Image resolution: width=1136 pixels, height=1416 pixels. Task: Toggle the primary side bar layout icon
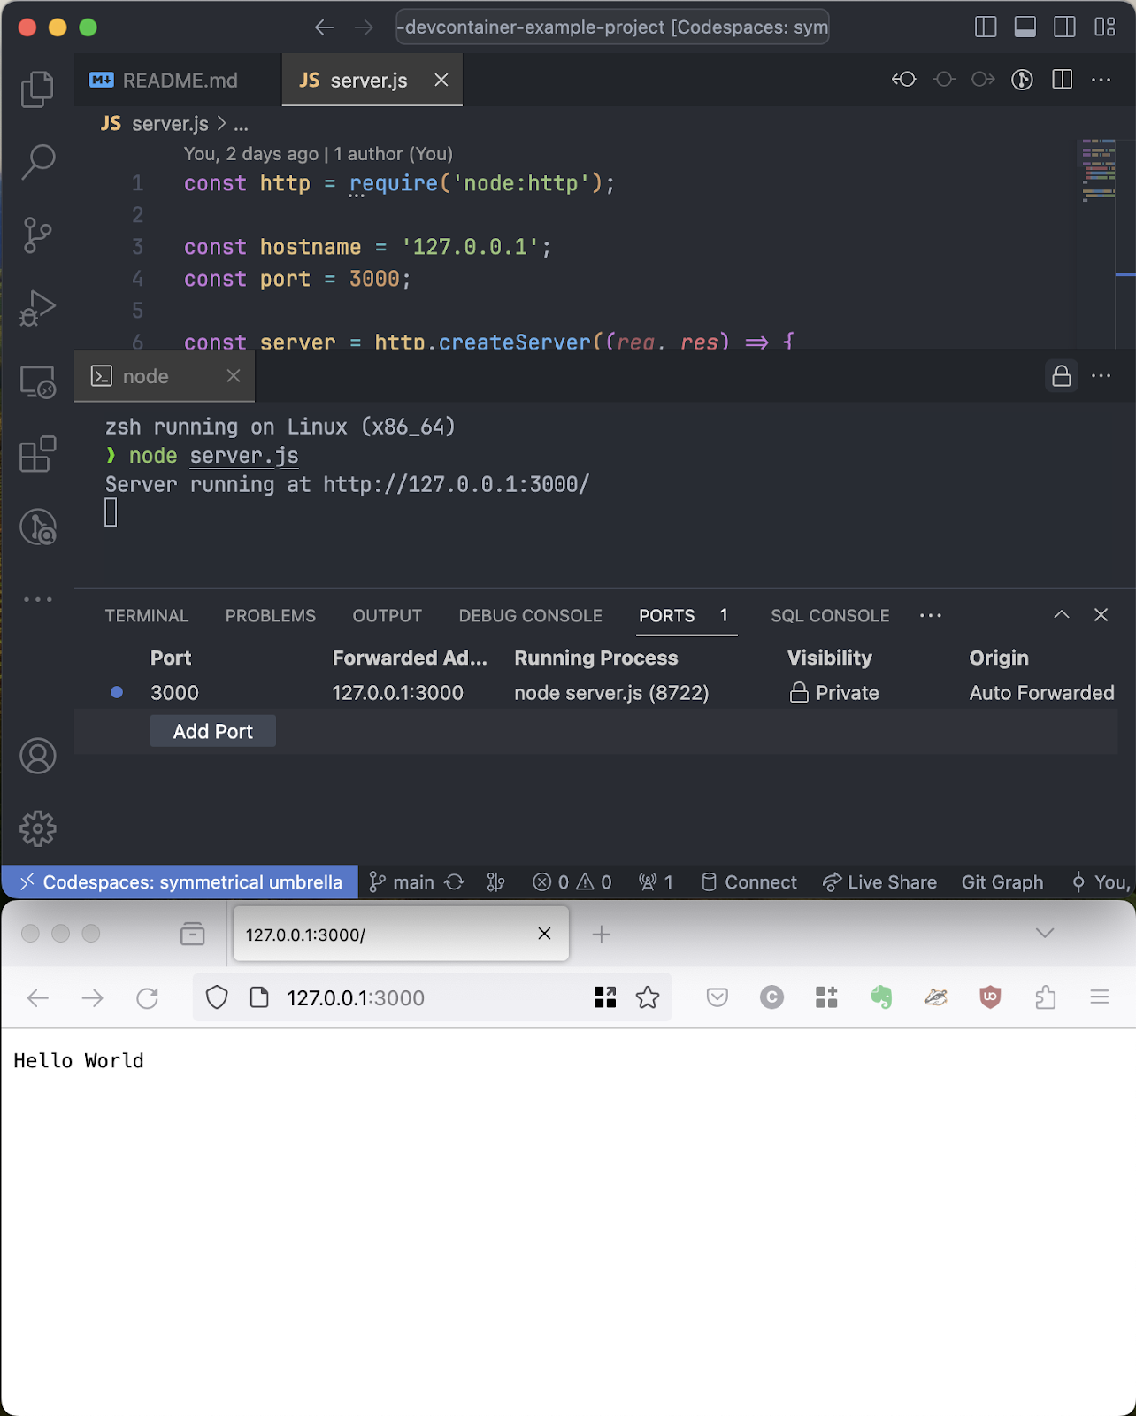986,27
